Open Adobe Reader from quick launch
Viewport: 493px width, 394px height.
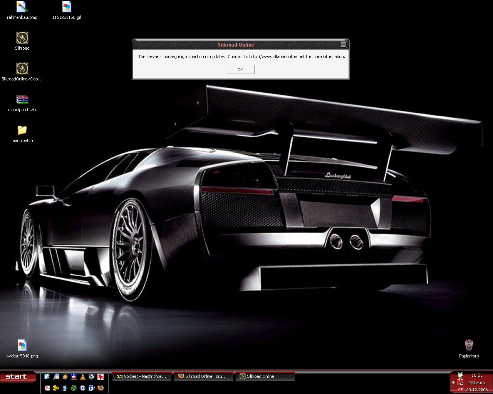(x=47, y=388)
